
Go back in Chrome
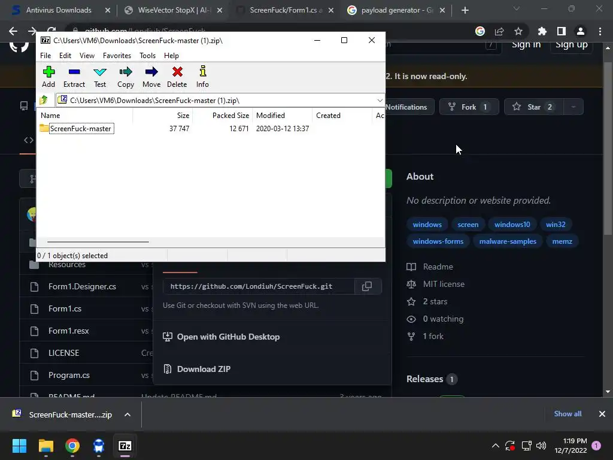(x=13, y=31)
